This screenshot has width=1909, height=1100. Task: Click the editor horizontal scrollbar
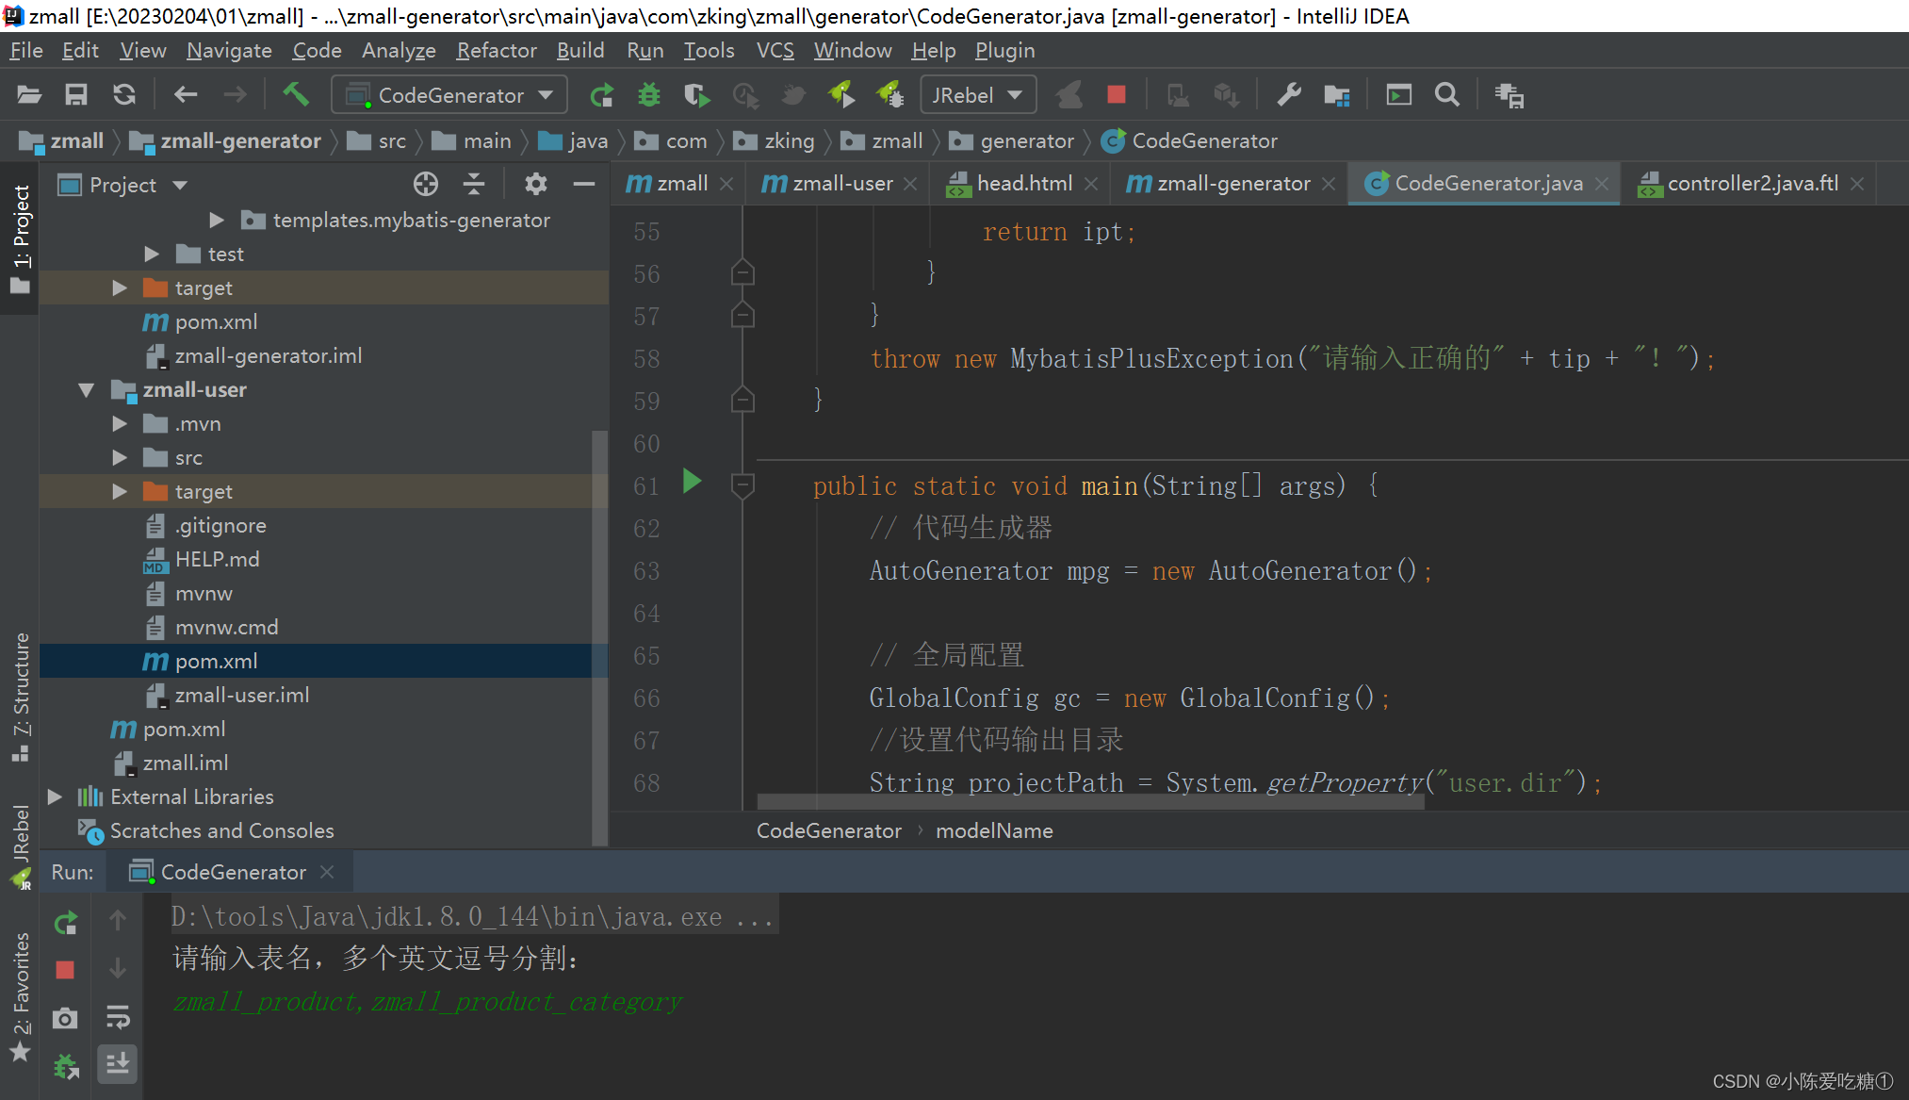point(1089,802)
